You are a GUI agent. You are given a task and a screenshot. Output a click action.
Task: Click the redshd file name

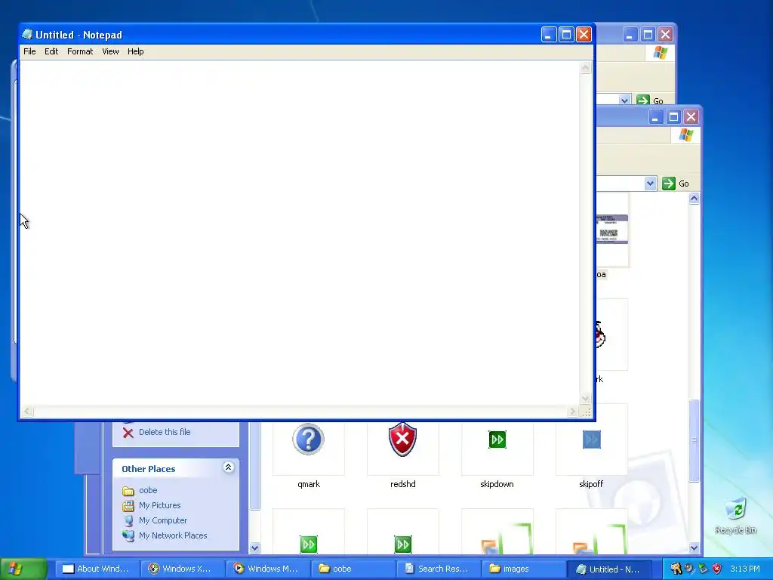[403, 484]
